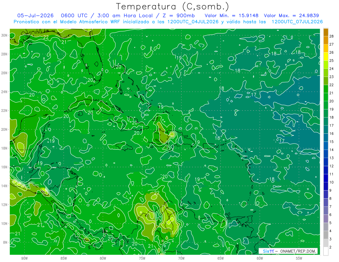
Task: Pick the yellow swatch between legend 25 and 26
Action: click(x=326, y=57)
